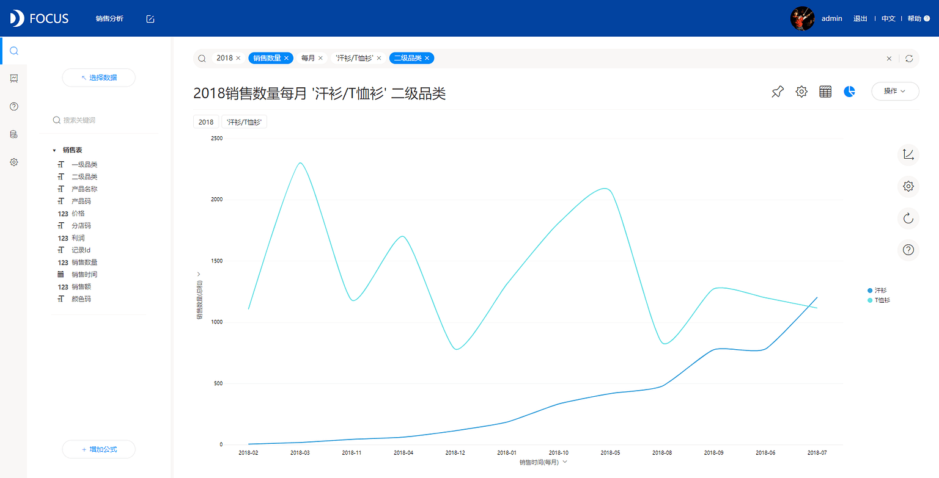Select the 销售时间 column
Viewport: 939px width, 478px height.
click(84, 275)
